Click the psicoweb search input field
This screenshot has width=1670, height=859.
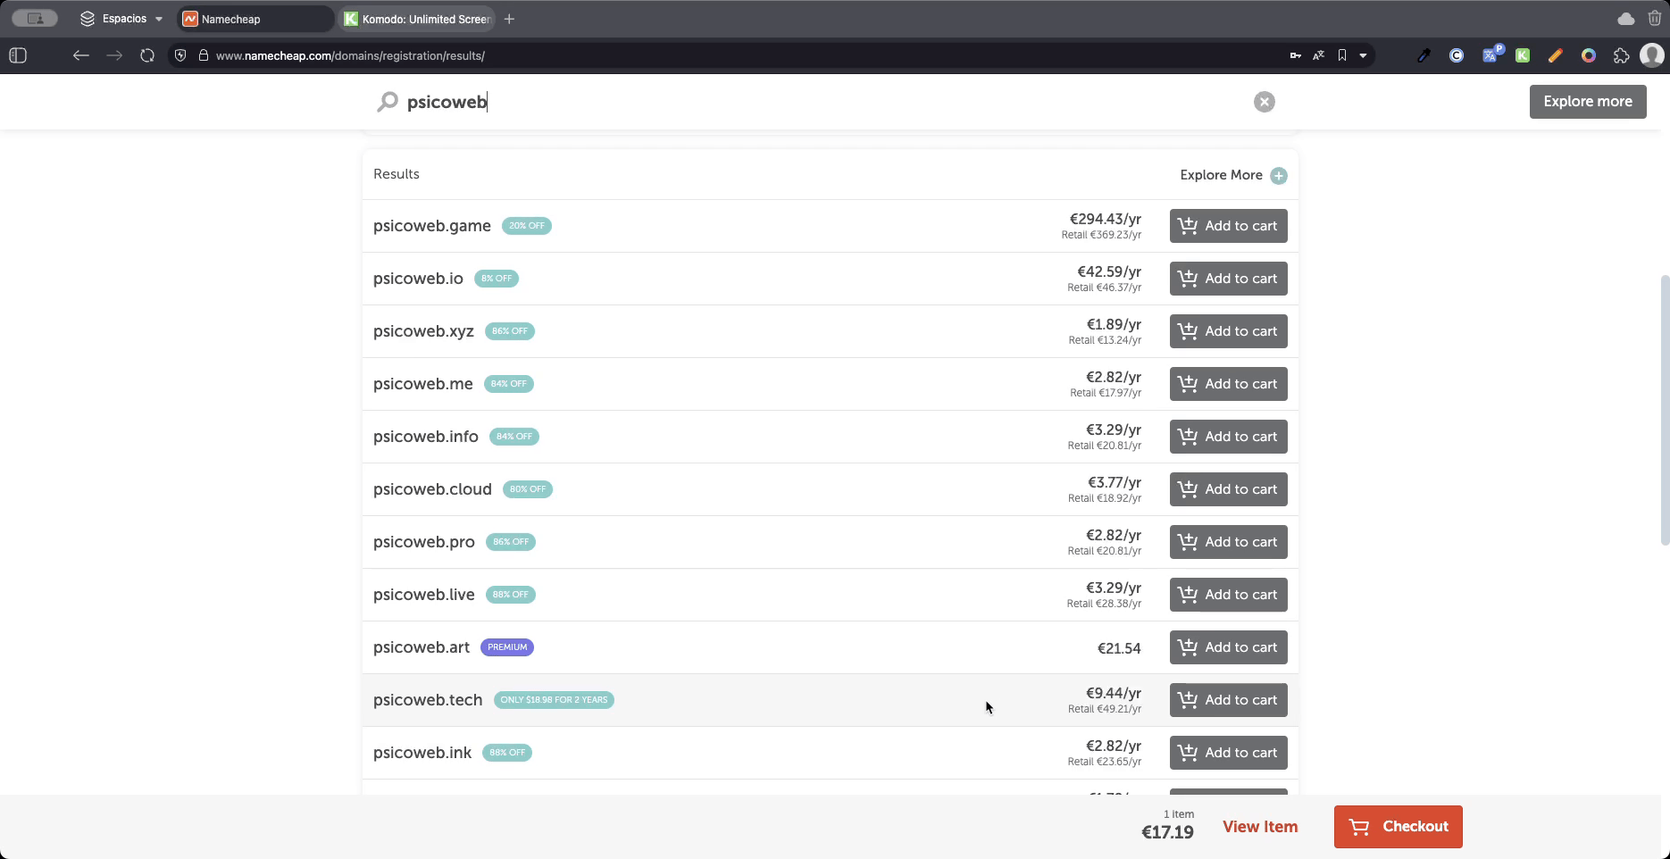pos(804,102)
